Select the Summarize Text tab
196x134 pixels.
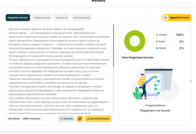tap(81, 18)
